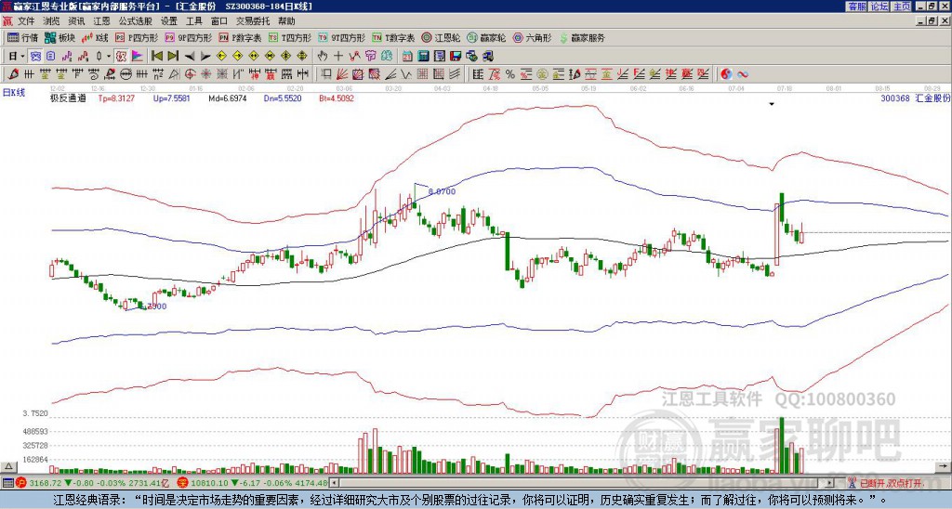Click the 论坛 forum link
Viewport: 952px width, 509px height.
click(879, 6)
